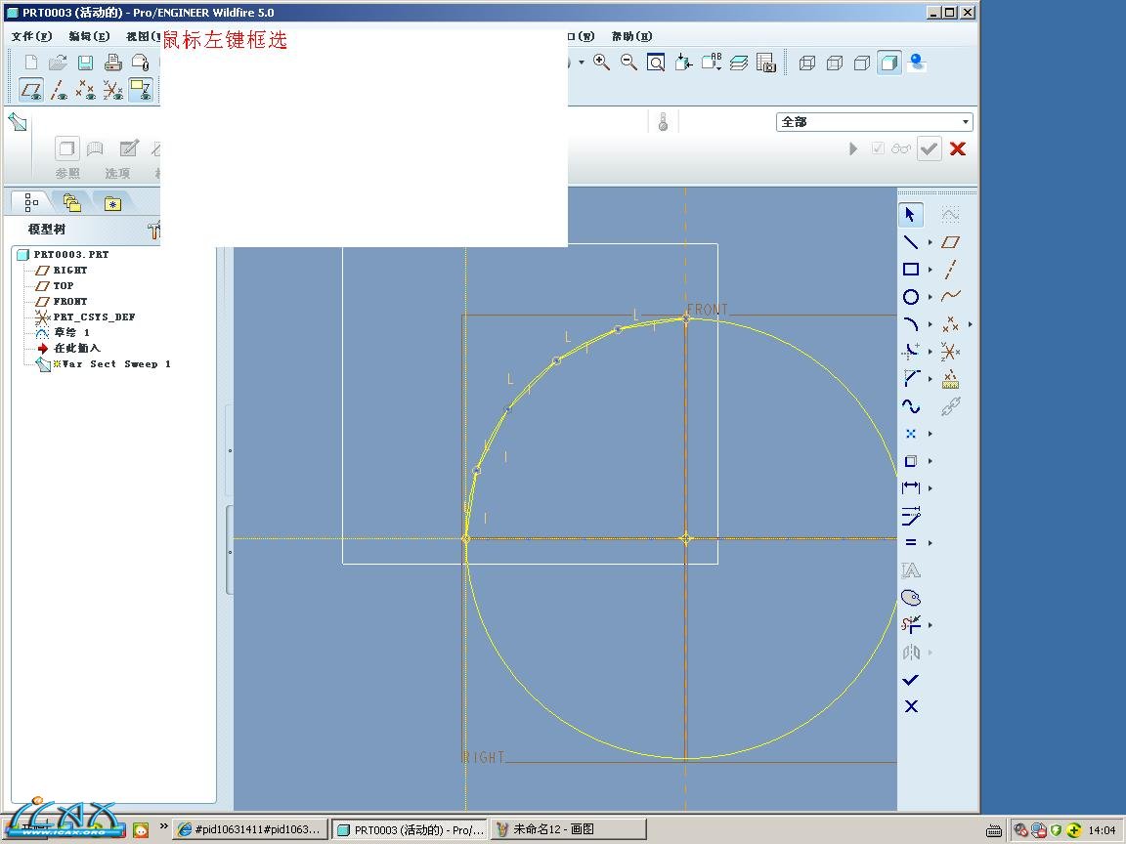
Task: Open the 文件(F) menu
Action: [x=31, y=36]
